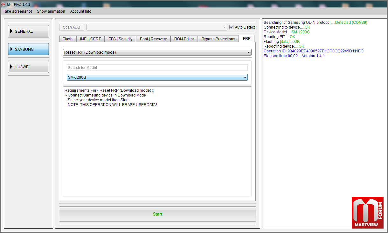The image size is (388, 233).
Task: Click the Search for Model field
Action: [x=157, y=67]
